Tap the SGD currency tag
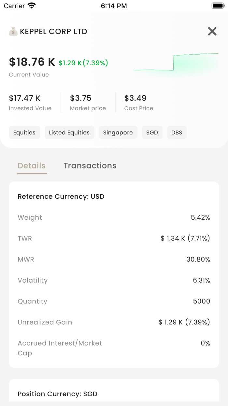Viewport: 228px width, 406px height. (x=152, y=133)
